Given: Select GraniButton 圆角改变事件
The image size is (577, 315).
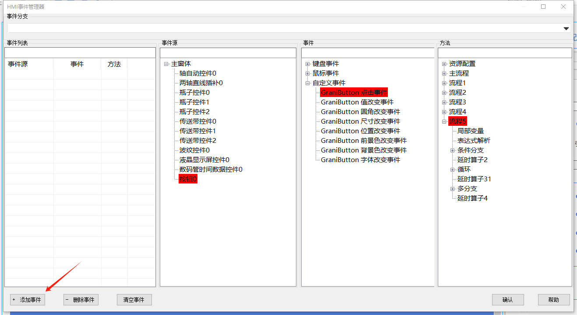Looking at the screenshot, I should tap(361, 112).
